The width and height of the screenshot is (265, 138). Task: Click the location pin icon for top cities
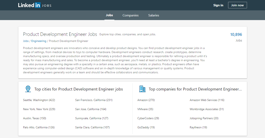tap(28, 89)
